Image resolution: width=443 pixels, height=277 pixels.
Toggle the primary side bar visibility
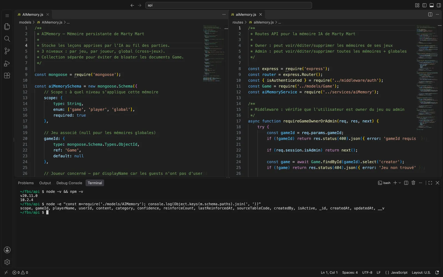pyautogui.click(x=424, y=5)
